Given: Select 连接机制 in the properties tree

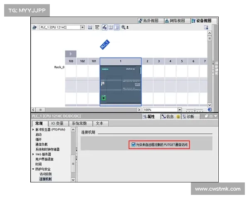Looking at the screenshot, I should coord(45,179).
